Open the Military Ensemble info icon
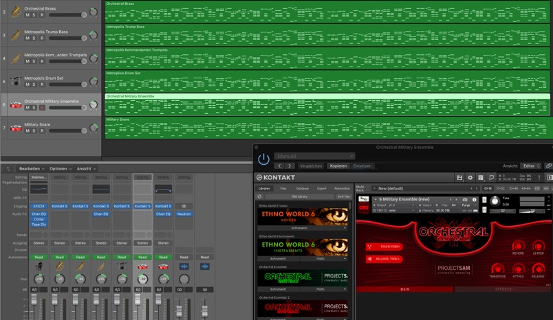Screen dimensions: 553x320 475,200
